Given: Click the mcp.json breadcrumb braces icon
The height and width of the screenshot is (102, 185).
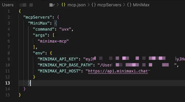Looking at the screenshot, I should pos(63,5).
